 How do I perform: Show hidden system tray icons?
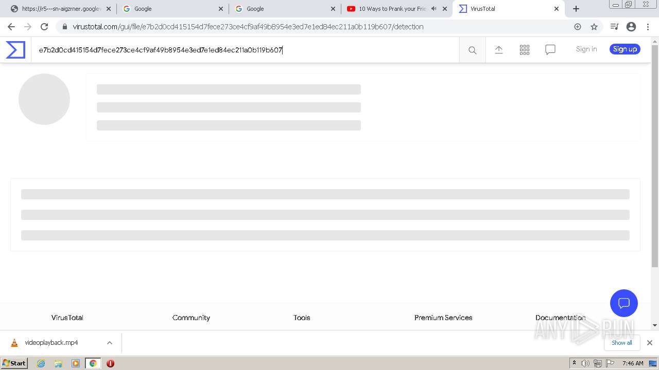coord(574,363)
